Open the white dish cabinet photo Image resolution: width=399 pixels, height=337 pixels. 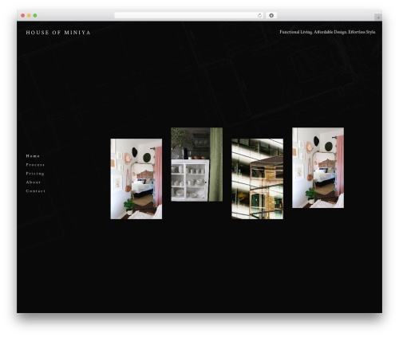coord(197,164)
